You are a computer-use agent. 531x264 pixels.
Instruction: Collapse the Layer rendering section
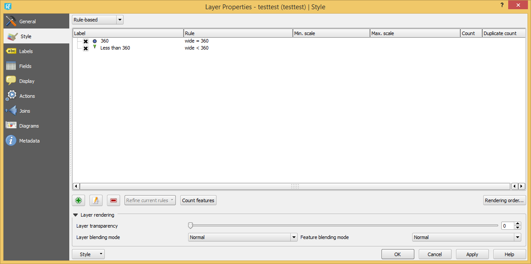click(76, 215)
